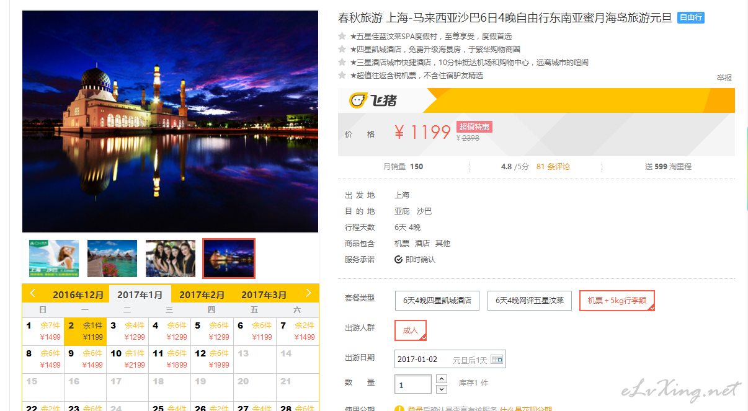Click the ¥1199 price text

point(422,132)
